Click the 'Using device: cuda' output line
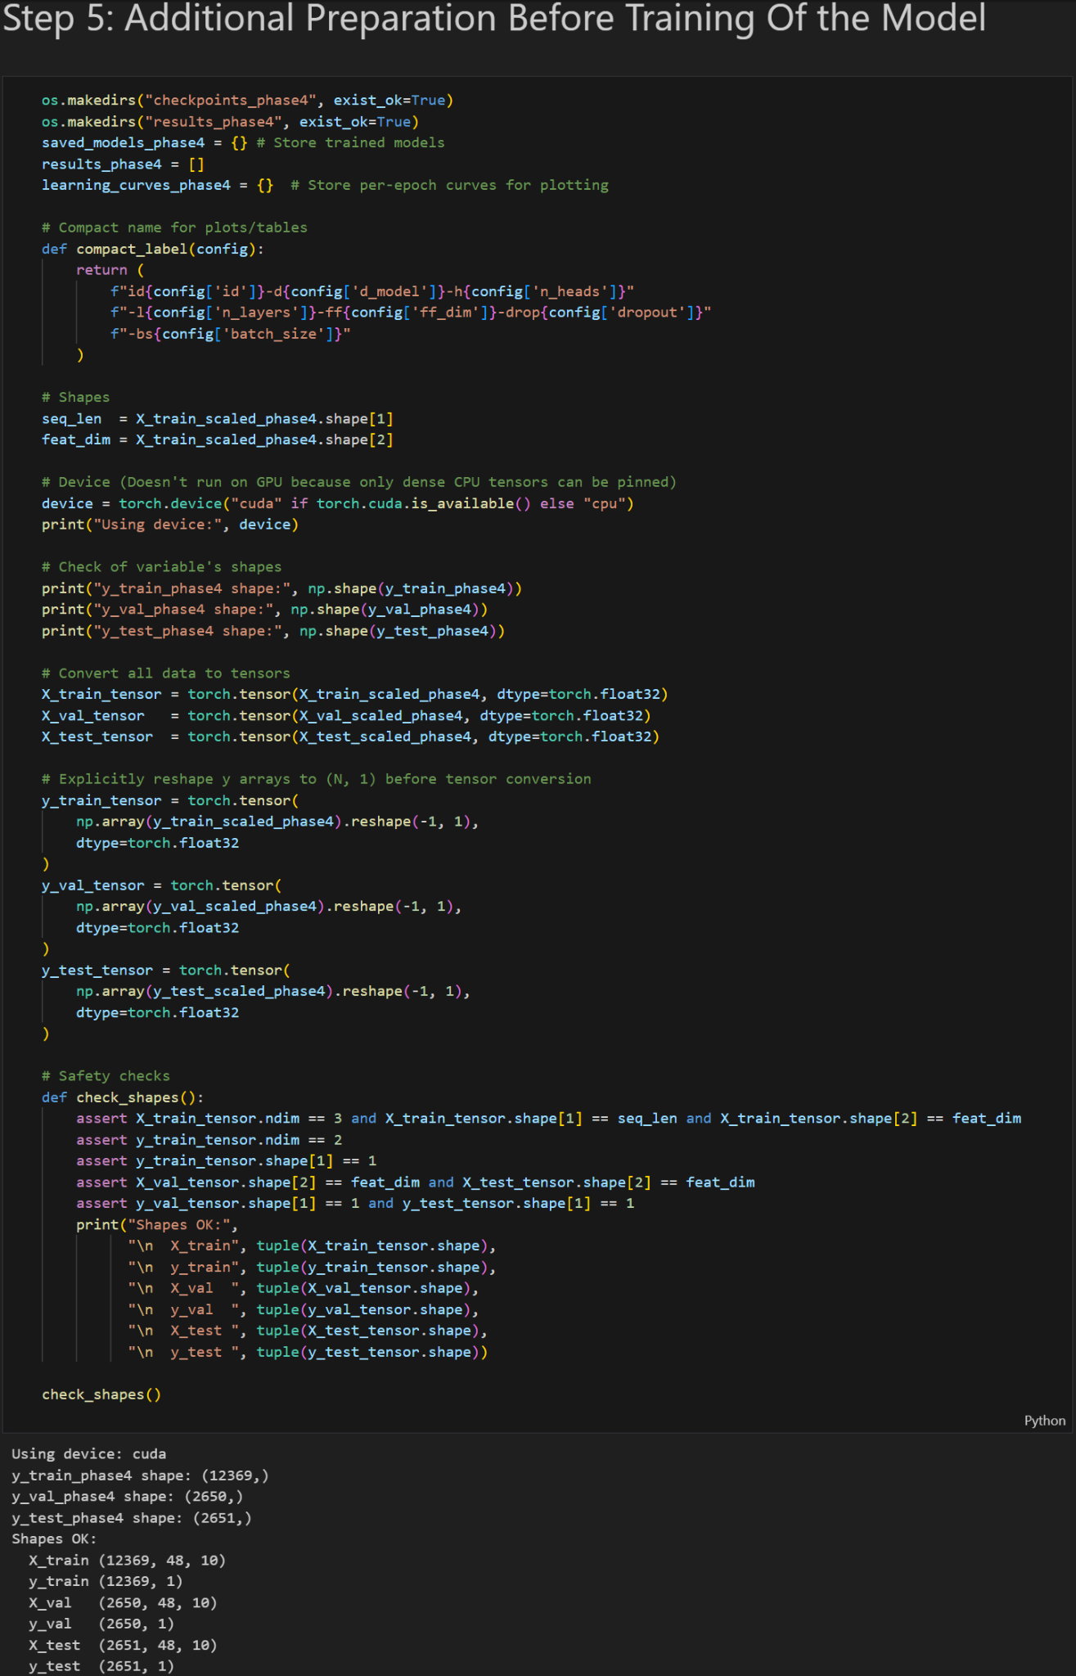Image resolution: width=1076 pixels, height=1676 pixels. click(x=88, y=1453)
